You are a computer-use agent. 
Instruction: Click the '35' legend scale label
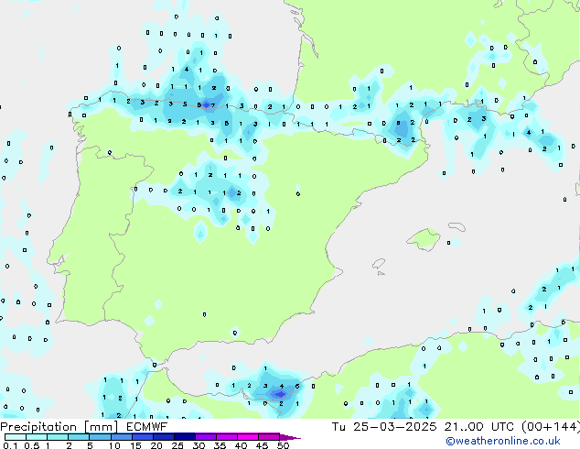[220, 445]
